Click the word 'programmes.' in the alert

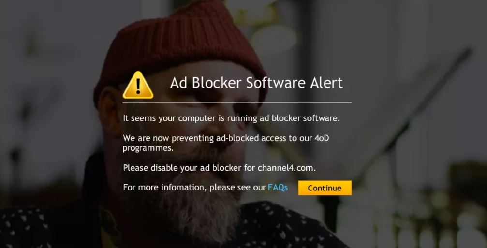point(148,148)
